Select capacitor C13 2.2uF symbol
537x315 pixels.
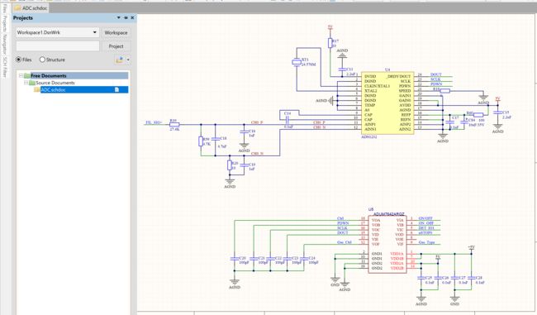pyautogui.click(x=342, y=70)
